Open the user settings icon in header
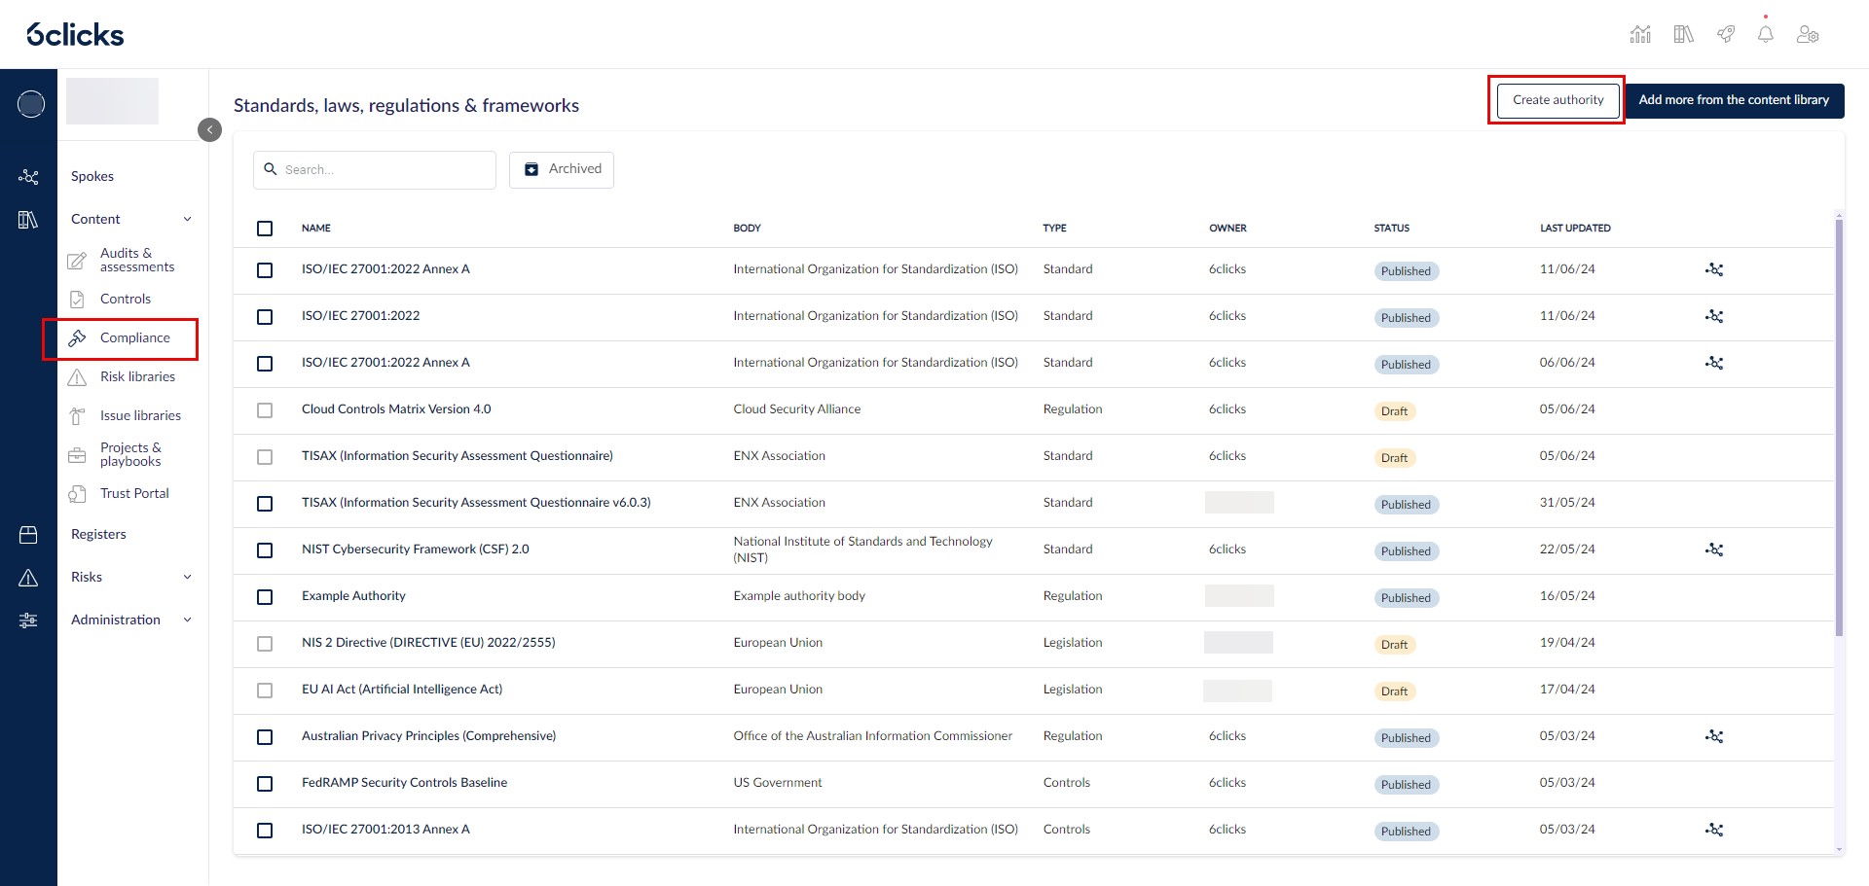Screen dimensions: 1869x886 pos(1808,35)
